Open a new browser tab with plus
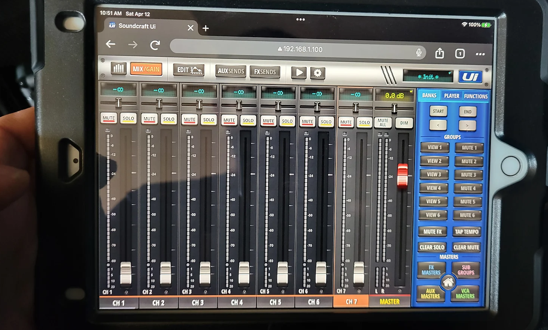Image resolution: width=548 pixels, height=330 pixels. (x=205, y=28)
